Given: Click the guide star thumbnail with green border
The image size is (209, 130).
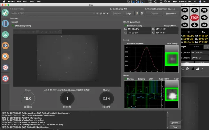Looking at the screenshot, I should point(172,94).
